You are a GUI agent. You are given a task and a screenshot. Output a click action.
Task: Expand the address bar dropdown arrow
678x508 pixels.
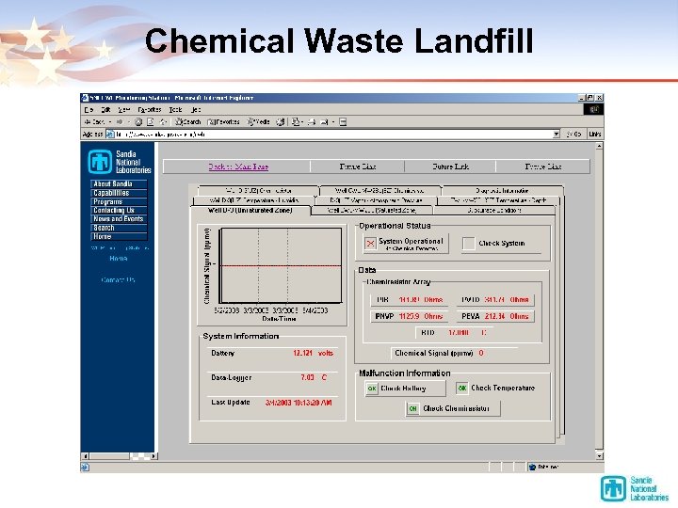(557, 135)
